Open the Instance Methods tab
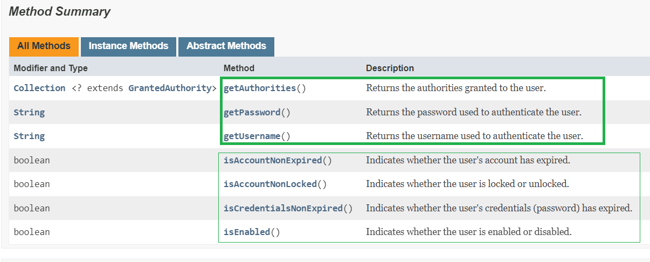Image resolution: width=650 pixels, height=262 pixels. (128, 46)
